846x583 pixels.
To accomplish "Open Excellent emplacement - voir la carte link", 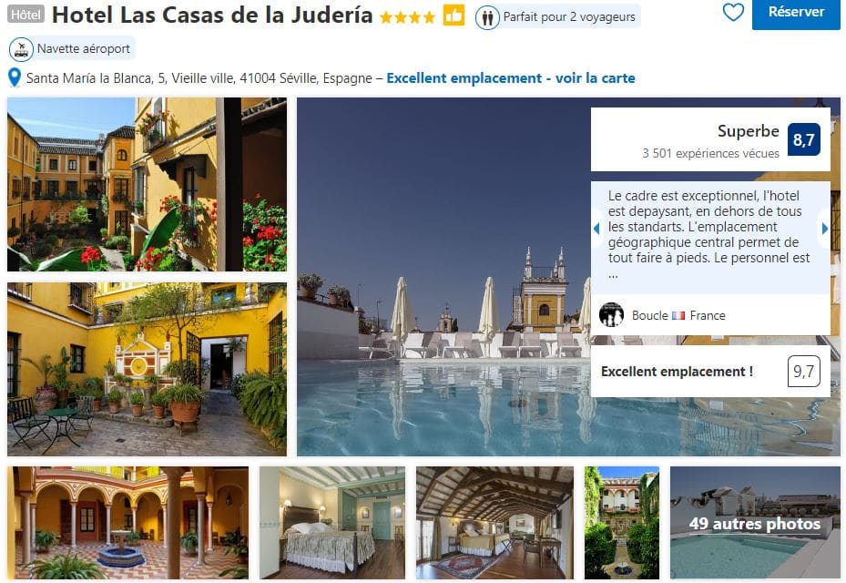I will (x=510, y=78).
